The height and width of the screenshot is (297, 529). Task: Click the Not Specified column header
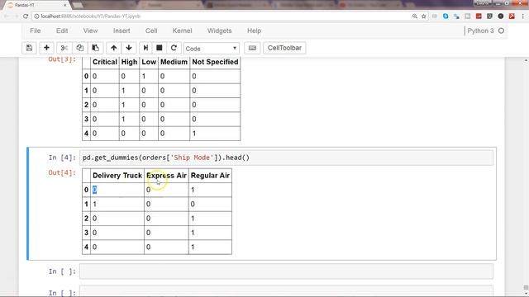[x=215, y=62]
